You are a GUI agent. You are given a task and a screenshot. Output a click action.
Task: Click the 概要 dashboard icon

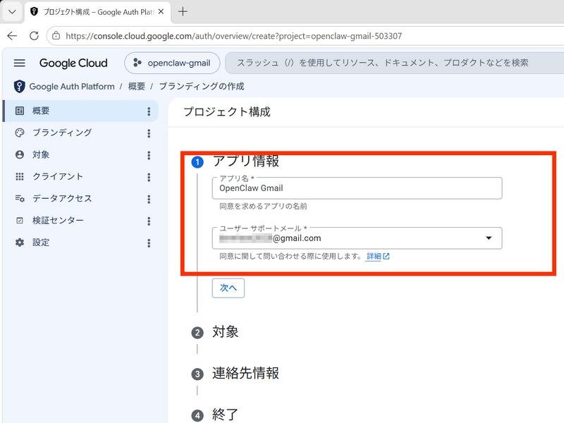tap(20, 111)
